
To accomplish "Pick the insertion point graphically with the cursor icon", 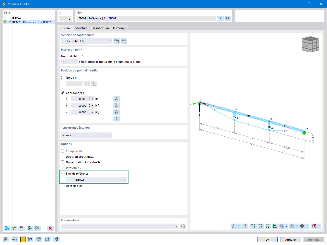I will coord(116,119).
